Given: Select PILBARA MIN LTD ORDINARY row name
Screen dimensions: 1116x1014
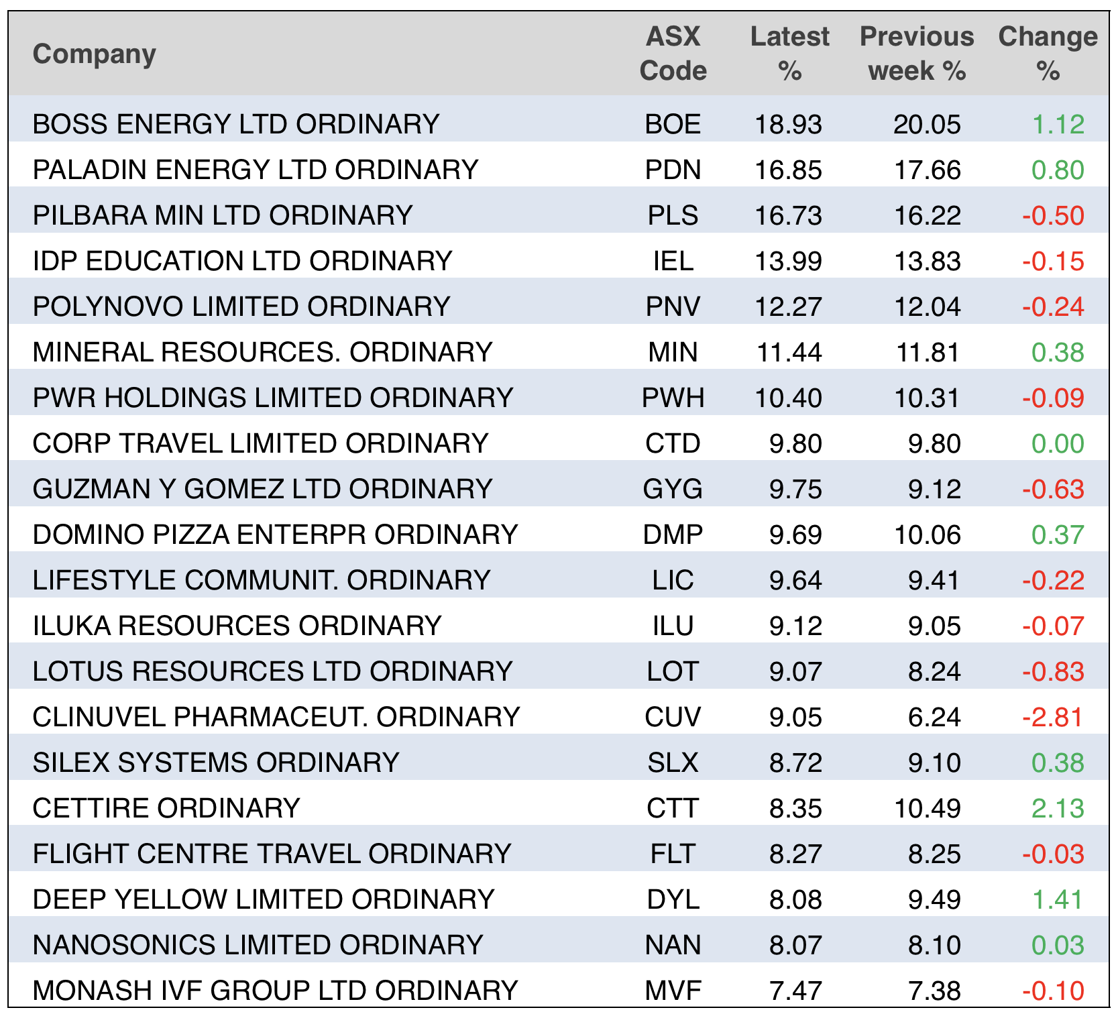Looking at the screenshot, I should click(223, 215).
